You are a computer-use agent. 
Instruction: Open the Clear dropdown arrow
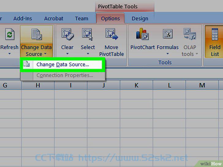(67, 54)
